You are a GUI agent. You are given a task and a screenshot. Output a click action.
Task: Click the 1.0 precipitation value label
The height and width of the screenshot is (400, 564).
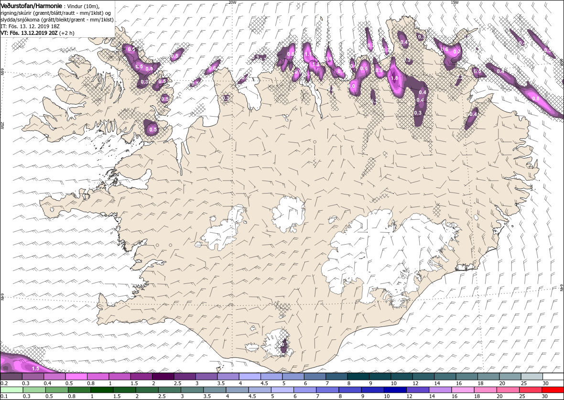coord(353,86)
